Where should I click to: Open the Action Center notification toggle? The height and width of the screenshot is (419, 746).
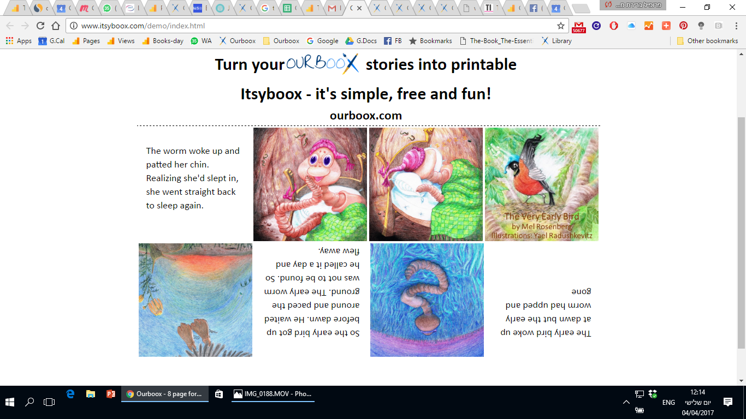point(727,402)
